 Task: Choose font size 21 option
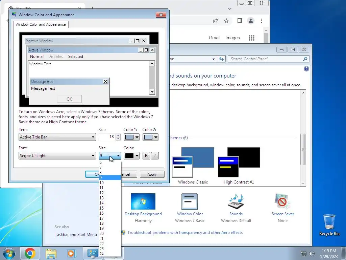pos(110,239)
